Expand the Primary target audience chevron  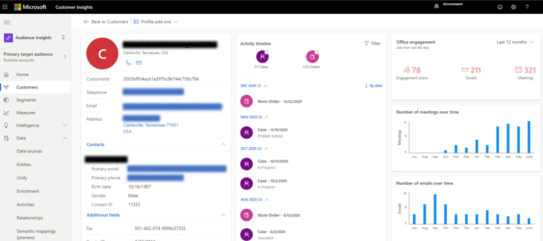click(x=65, y=57)
